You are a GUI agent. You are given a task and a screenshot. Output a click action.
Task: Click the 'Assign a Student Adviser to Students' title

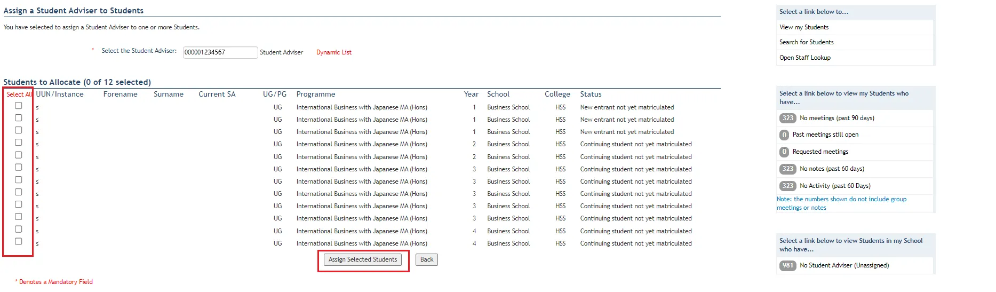tap(74, 11)
